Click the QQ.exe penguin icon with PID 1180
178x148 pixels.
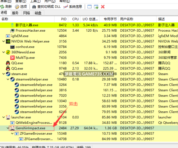click(x=8, y=63)
